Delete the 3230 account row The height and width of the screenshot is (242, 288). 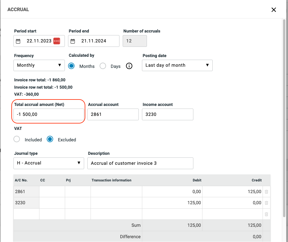[x=266, y=203]
